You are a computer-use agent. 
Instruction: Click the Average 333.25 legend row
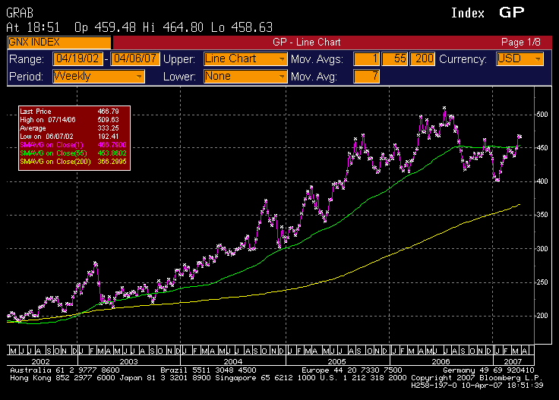70,128
